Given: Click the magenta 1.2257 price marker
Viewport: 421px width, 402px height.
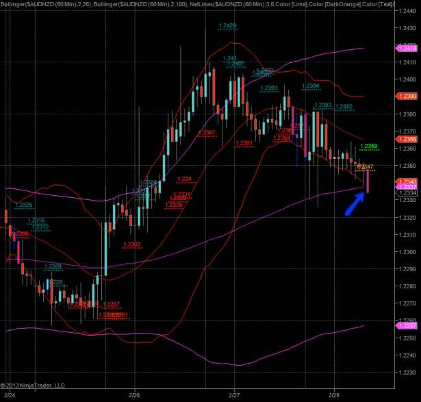Looking at the screenshot, I should (x=407, y=325).
